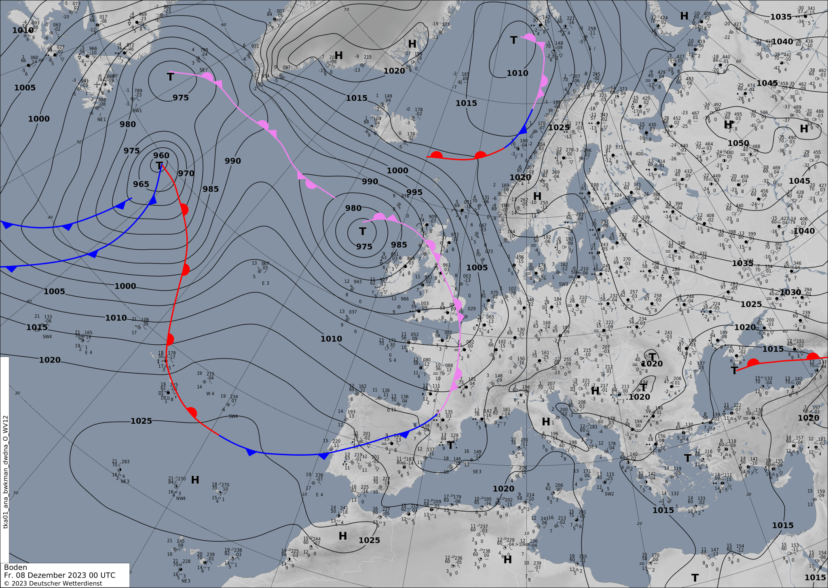Click the T marker over the Aegean Sea
This screenshot has height=588, width=828.
[x=688, y=458]
